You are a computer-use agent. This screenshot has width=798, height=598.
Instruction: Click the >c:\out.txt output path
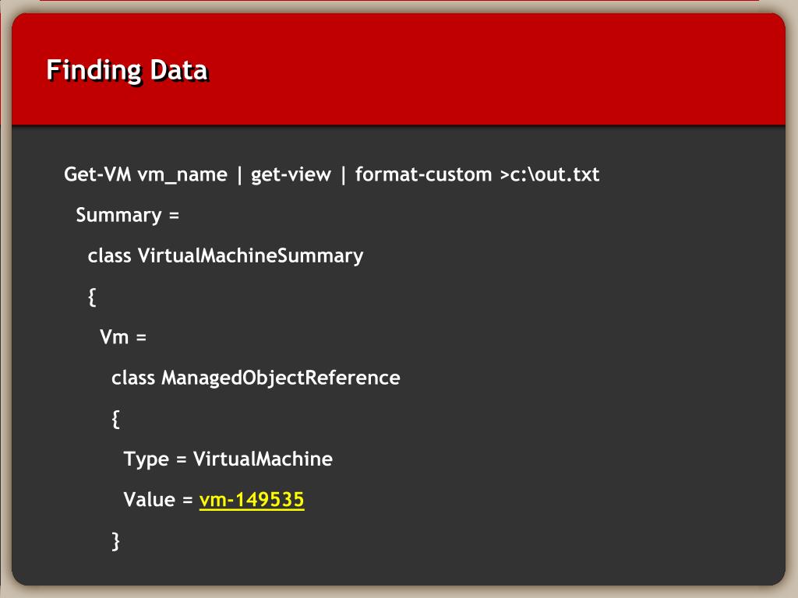pos(549,174)
